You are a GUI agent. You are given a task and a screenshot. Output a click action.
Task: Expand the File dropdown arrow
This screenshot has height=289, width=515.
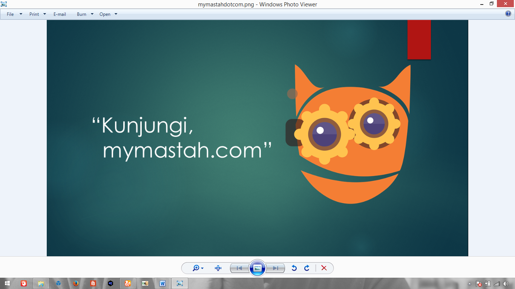(21, 14)
